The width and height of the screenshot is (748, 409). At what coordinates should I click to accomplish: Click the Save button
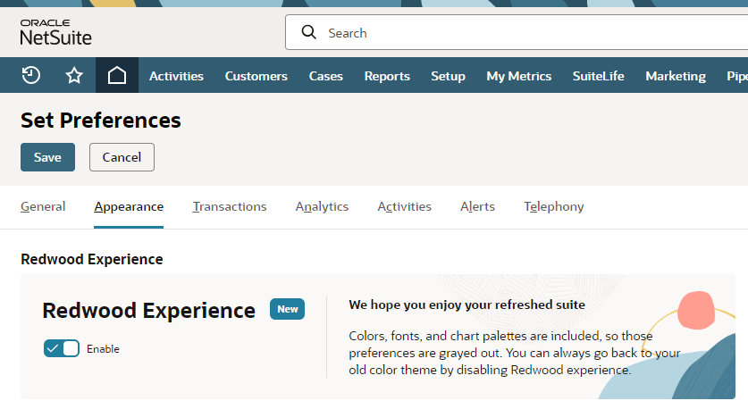tap(47, 157)
